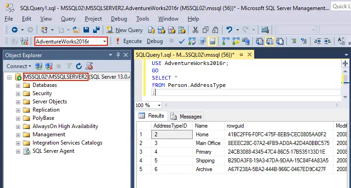Switch output to Results to File

(280, 41)
